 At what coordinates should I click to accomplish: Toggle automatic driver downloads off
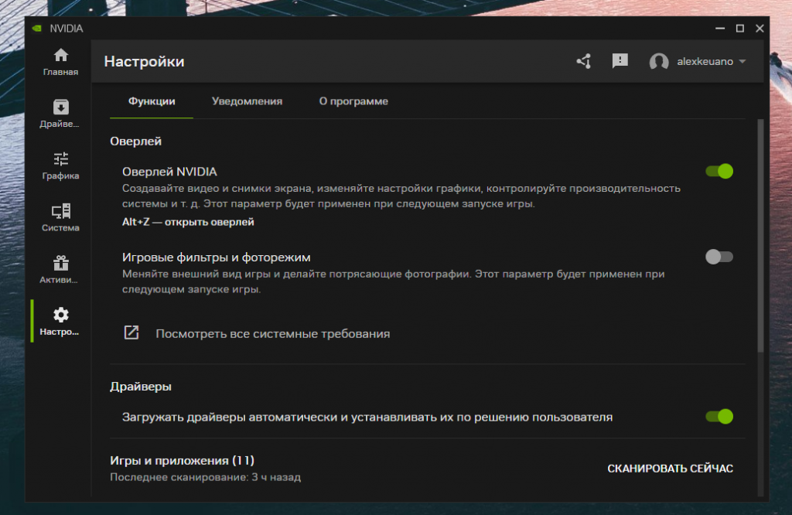(x=719, y=416)
